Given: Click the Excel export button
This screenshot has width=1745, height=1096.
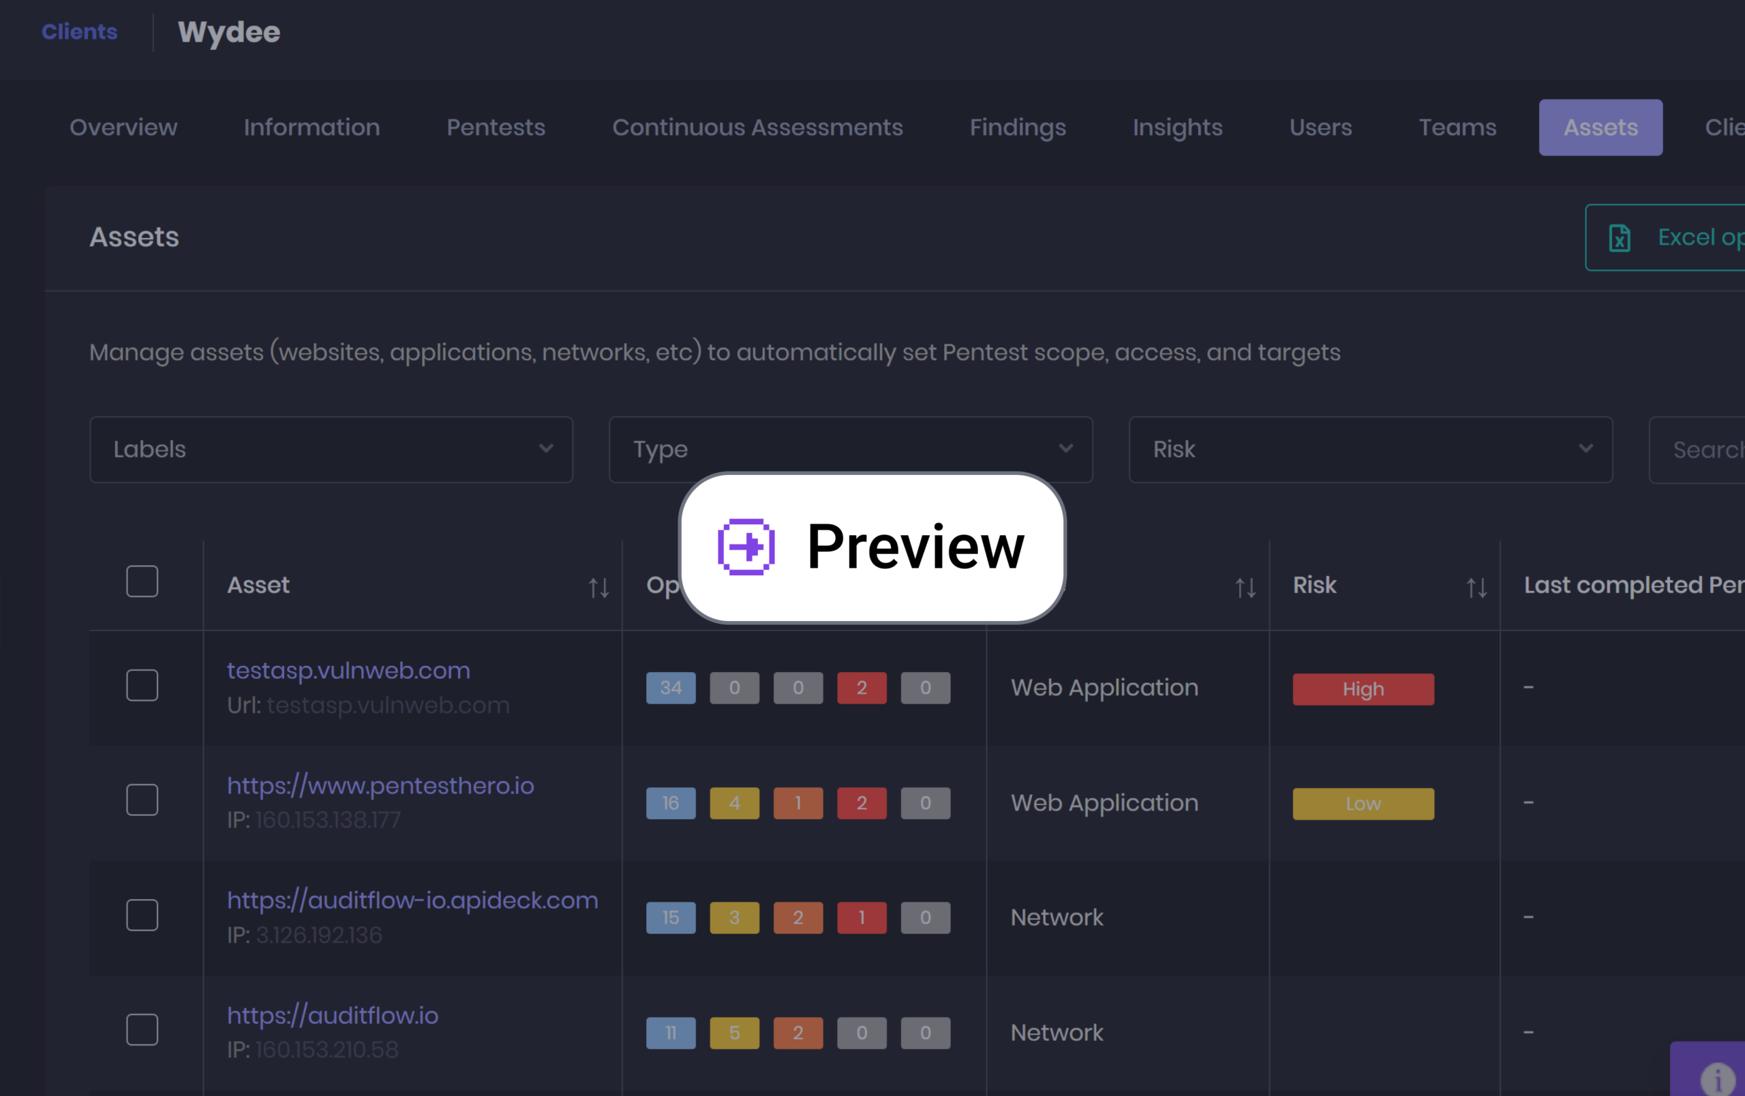Looking at the screenshot, I should click(1665, 238).
